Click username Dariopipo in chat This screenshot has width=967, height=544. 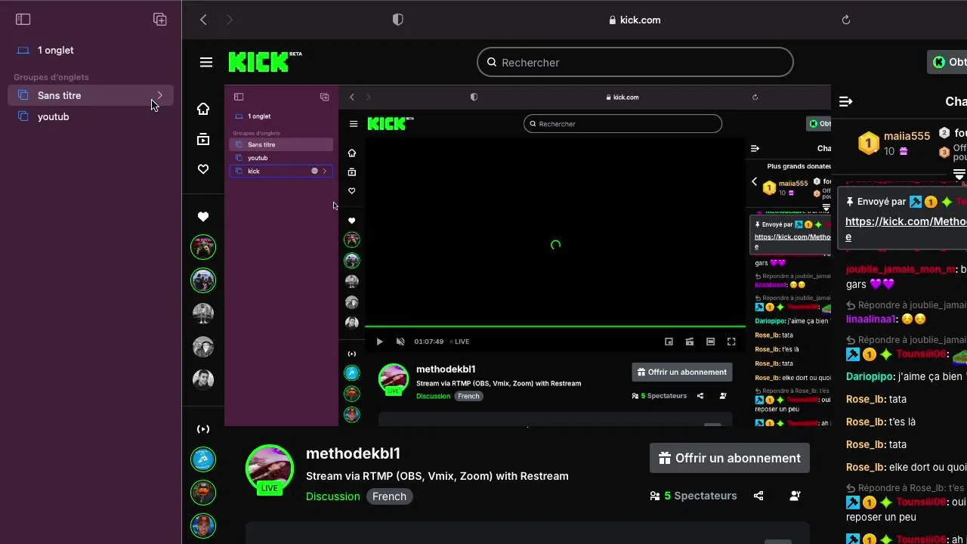[x=870, y=376]
